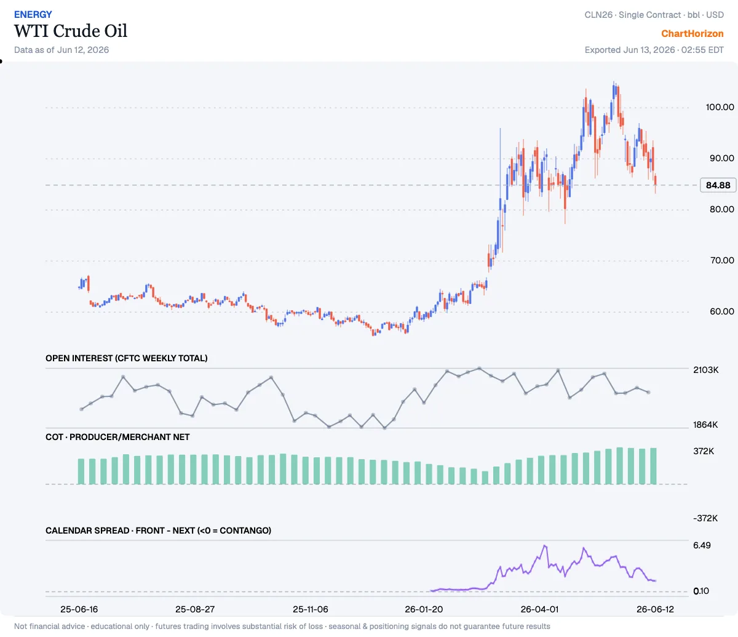Click the 25-11-06 date axis label
Image resolution: width=738 pixels, height=637 pixels.
click(x=311, y=609)
